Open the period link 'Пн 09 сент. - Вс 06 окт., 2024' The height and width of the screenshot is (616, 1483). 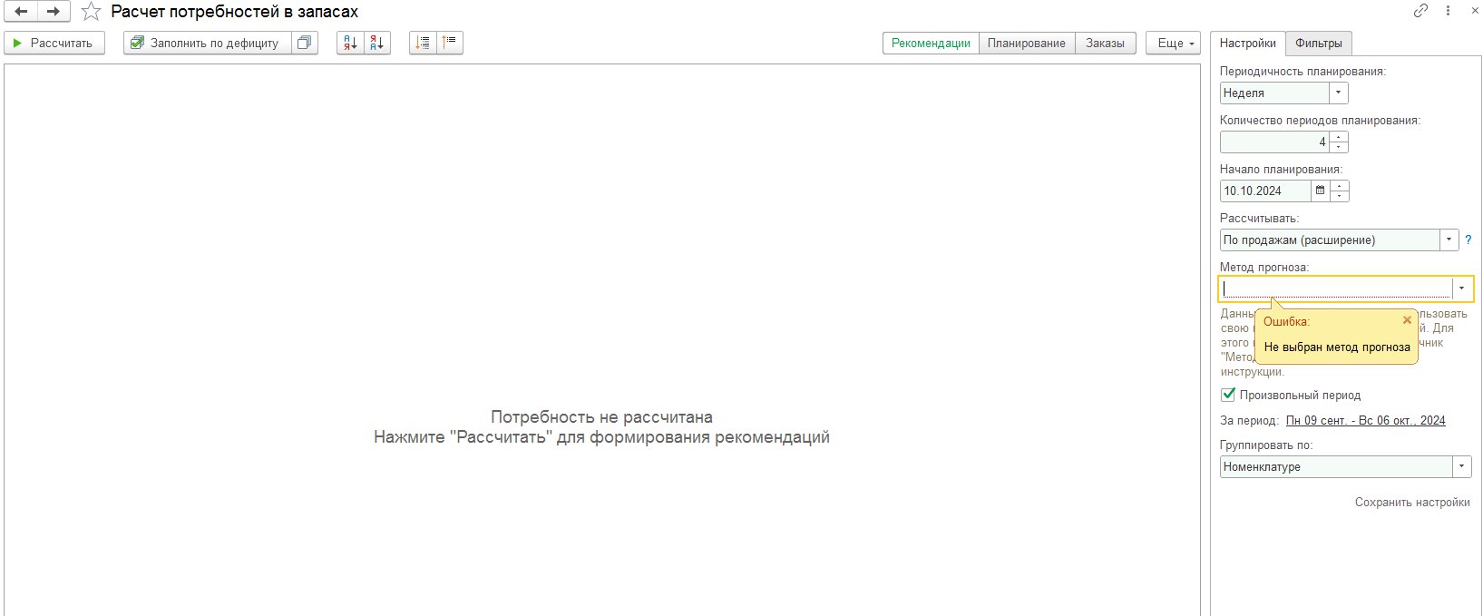1365,420
